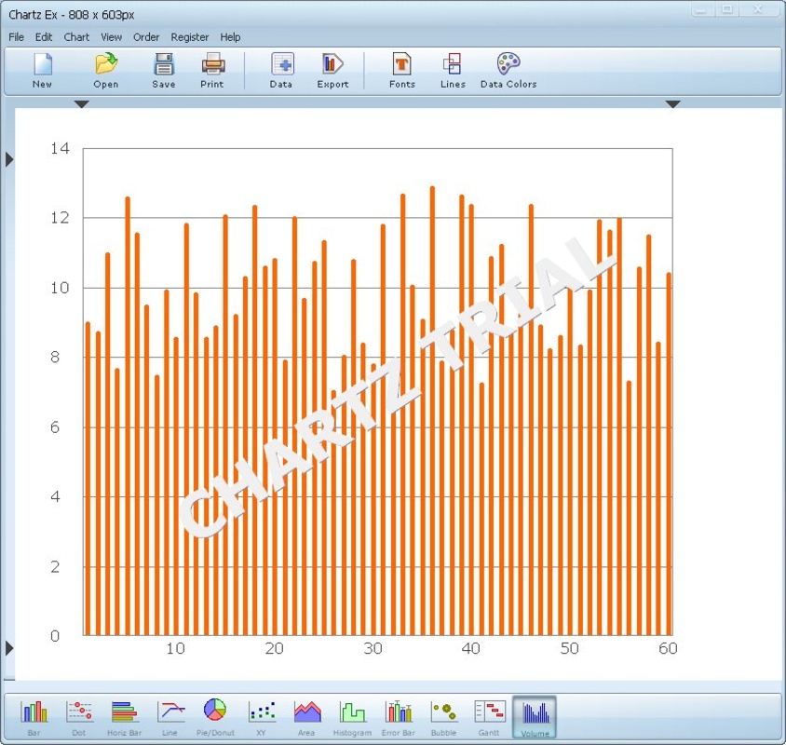The width and height of the screenshot is (786, 745).
Task: Click the x-axis label 30
Action: click(373, 649)
